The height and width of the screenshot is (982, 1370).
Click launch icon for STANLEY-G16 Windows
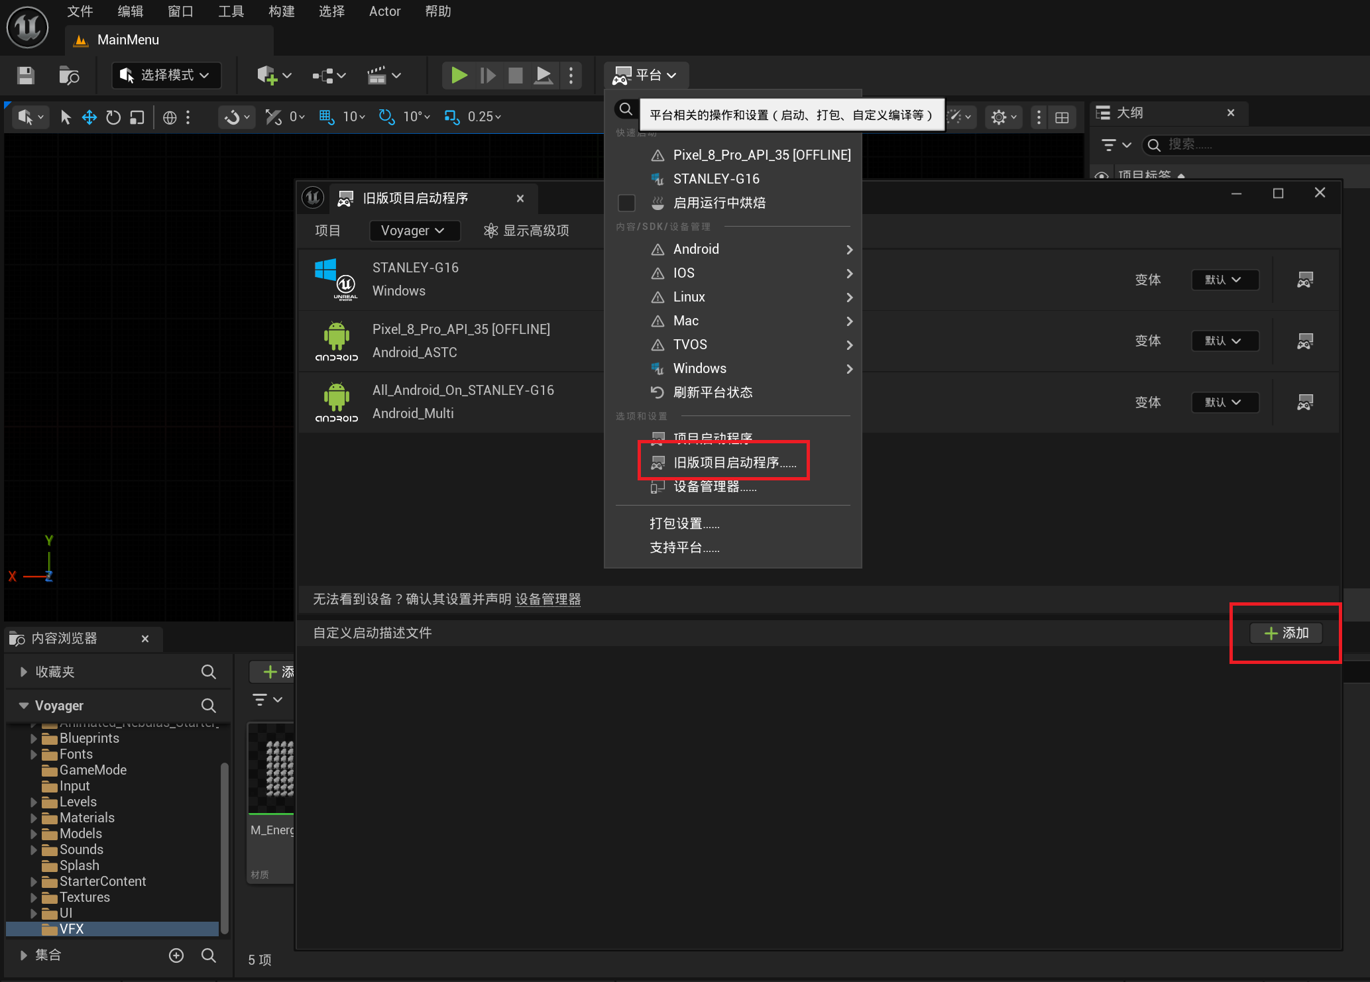(x=1304, y=280)
